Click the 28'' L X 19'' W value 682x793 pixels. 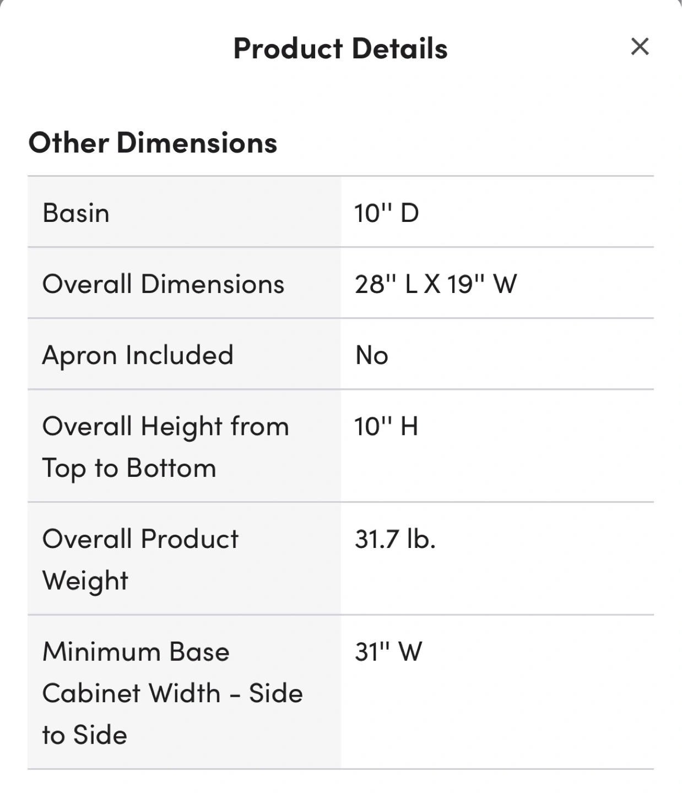pyautogui.click(x=435, y=284)
